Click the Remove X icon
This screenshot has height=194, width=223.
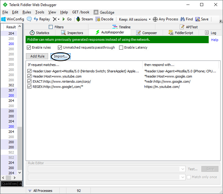(x=55, y=19)
